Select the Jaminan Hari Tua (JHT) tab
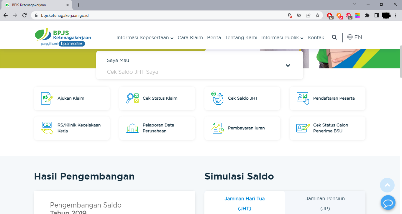402x214 pixels. coord(245,203)
